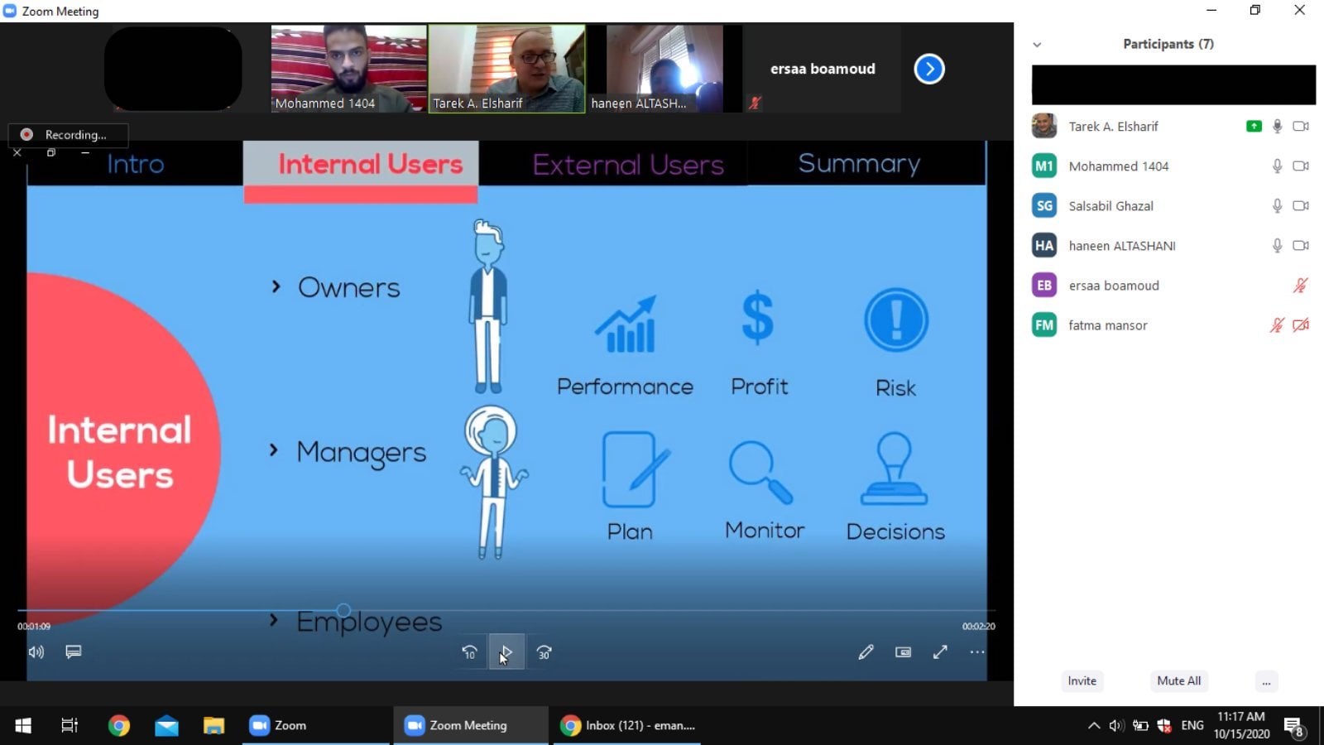Click the Mute All button

[1178, 681]
